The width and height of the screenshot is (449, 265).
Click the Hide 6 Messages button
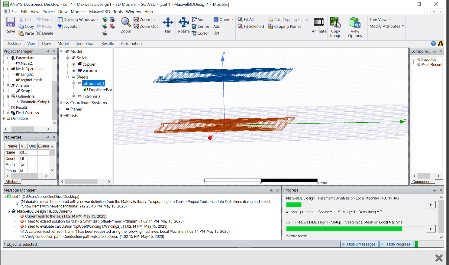click(x=358, y=244)
